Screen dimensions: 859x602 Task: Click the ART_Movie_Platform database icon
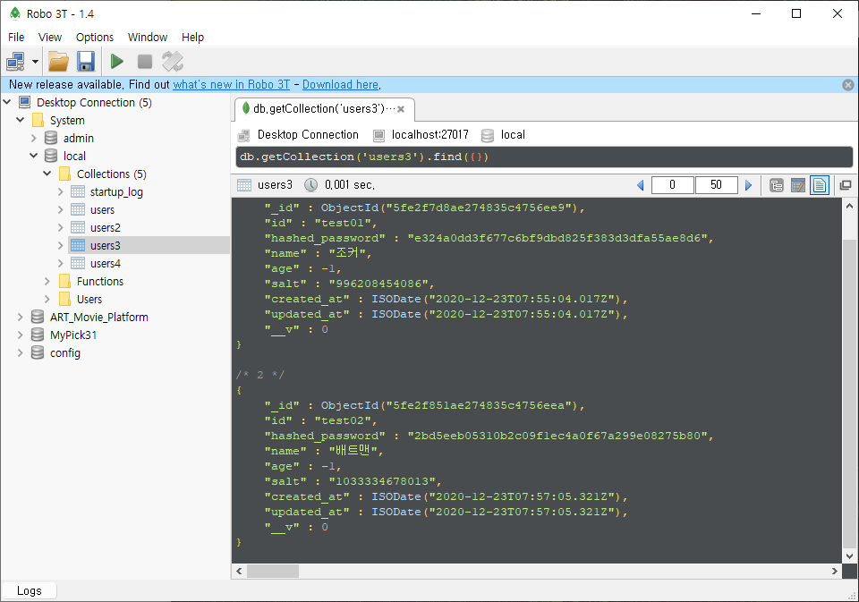point(38,318)
